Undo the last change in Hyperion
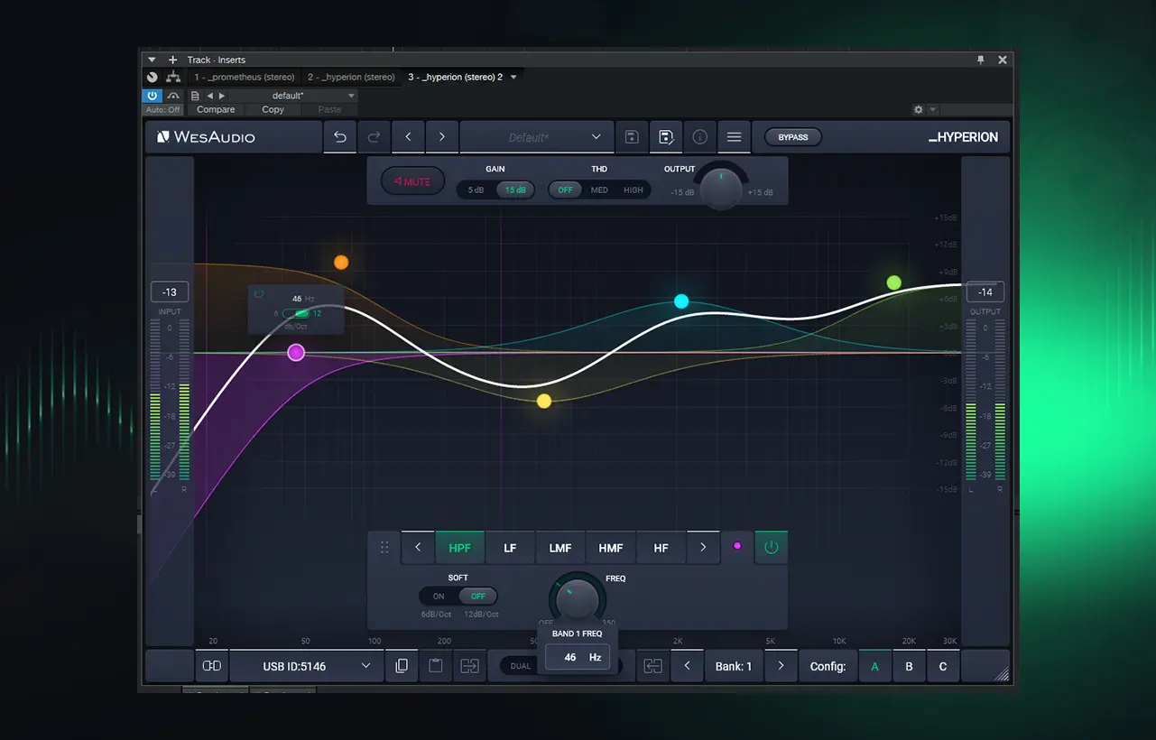 click(340, 137)
